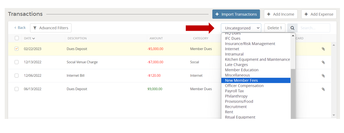This screenshot has width=344, height=133.
Task: Click the Add Expense button
Action: [319, 14]
